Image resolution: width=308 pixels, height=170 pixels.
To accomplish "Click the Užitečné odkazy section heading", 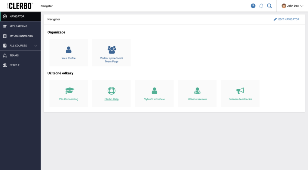I will point(60,73).
